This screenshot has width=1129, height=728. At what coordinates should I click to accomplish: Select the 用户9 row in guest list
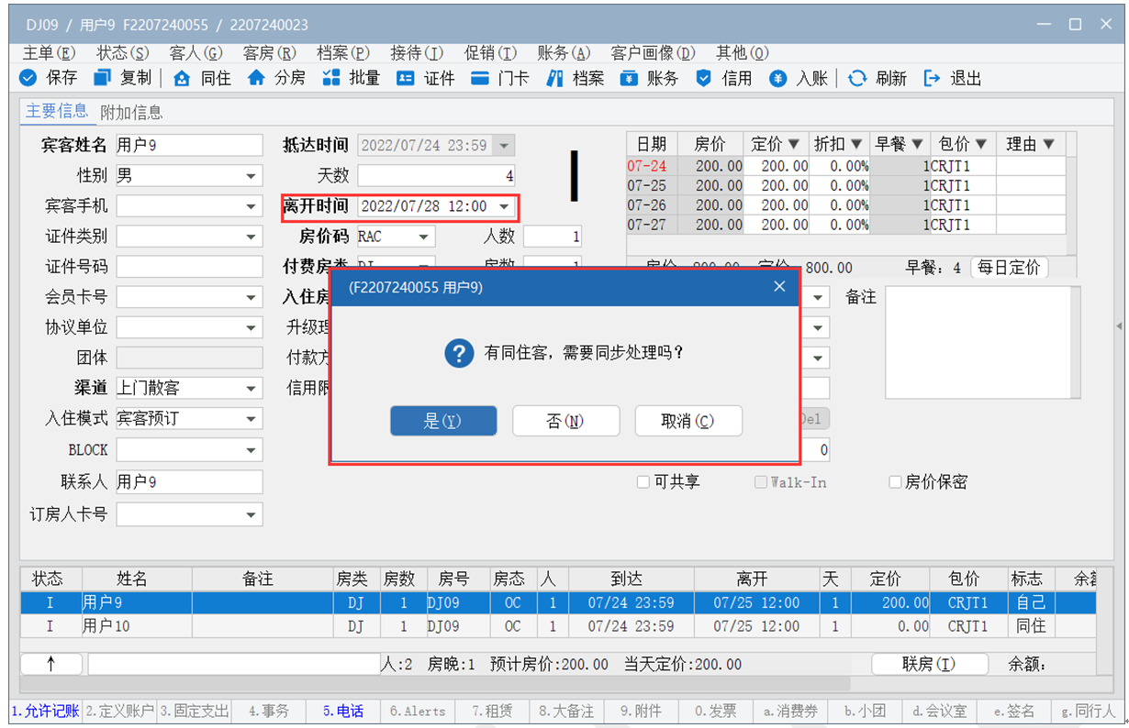558,603
